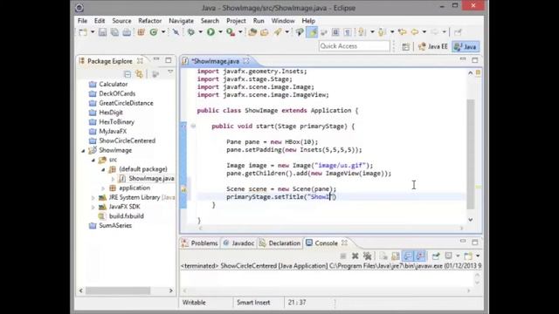Viewport: 559px width, 314px height.
Task: Click the Last Edit Location icon
Action: click(402, 32)
